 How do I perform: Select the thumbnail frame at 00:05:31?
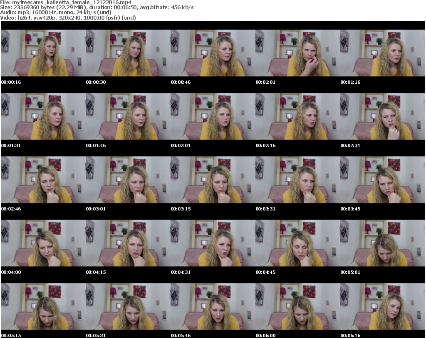(x=128, y=306)
